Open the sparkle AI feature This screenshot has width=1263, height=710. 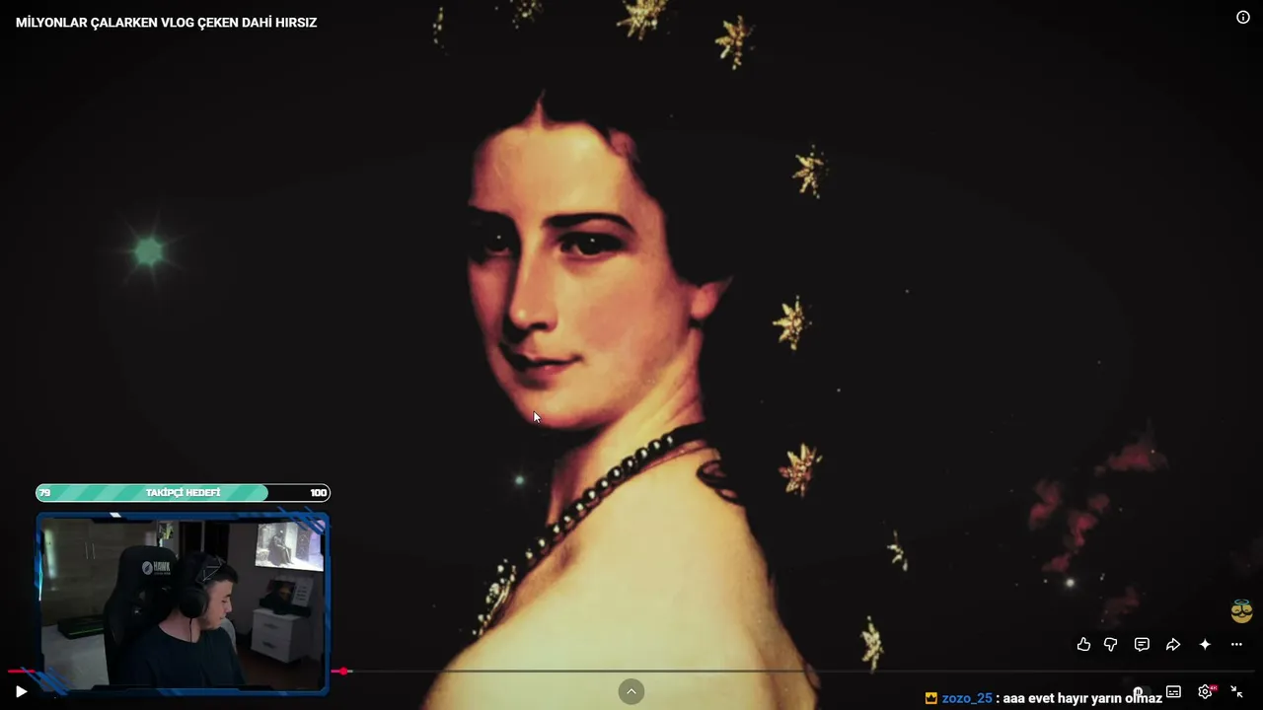pyautogui.click(x=1205, y=644)
